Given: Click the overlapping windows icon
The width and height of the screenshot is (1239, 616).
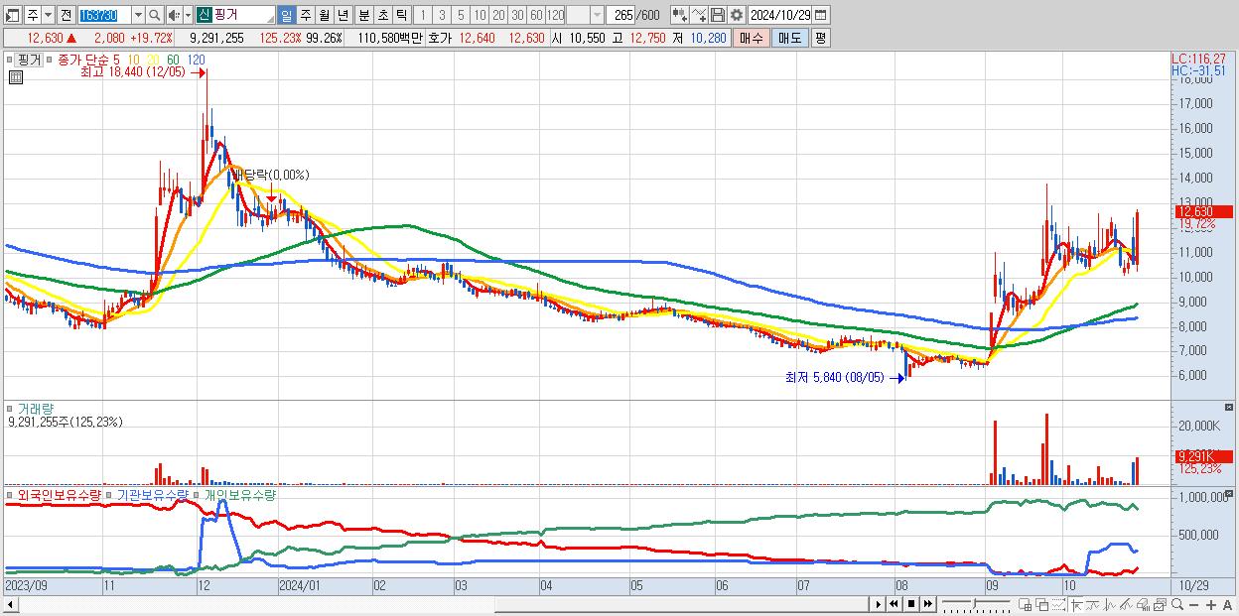Looking at the screenshot, I should 1041,604.
